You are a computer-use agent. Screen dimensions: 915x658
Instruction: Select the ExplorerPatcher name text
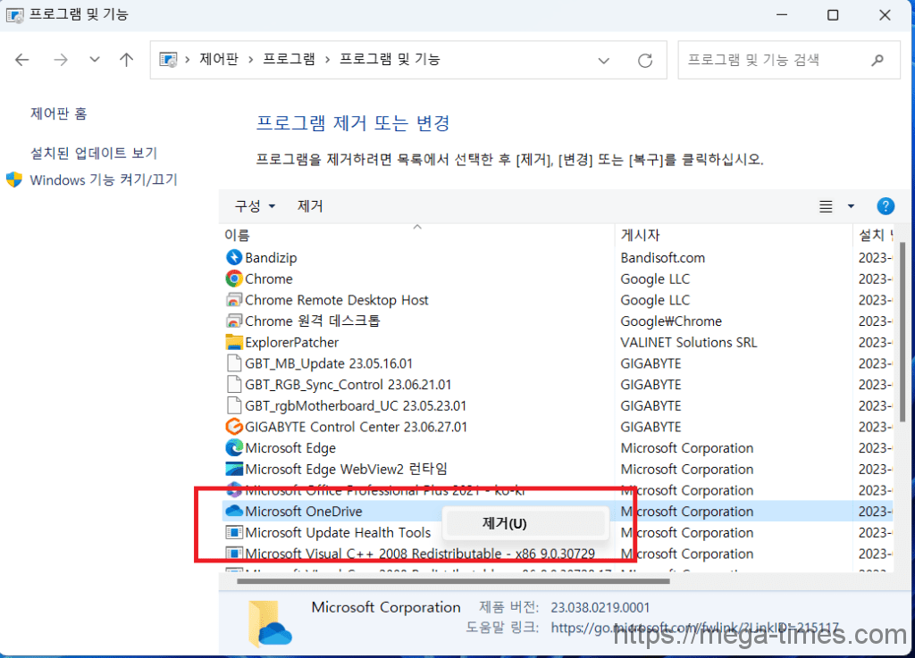292,343
